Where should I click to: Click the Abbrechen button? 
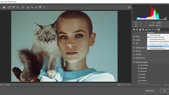coord(150,91)
